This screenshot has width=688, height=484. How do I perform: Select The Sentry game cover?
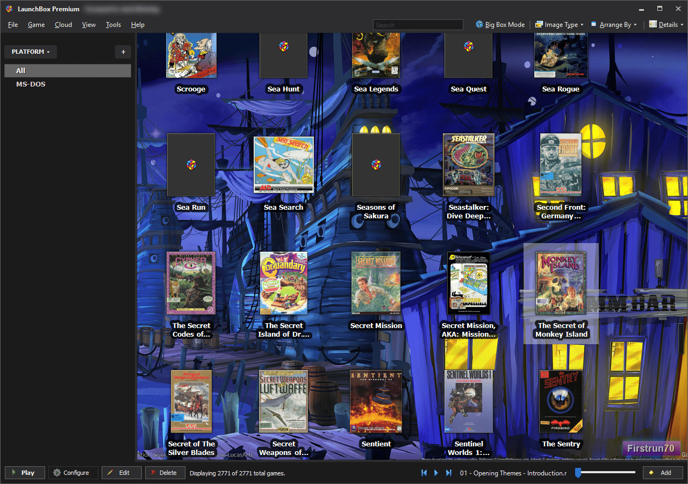pyautogui.click(x=561, y=401)
